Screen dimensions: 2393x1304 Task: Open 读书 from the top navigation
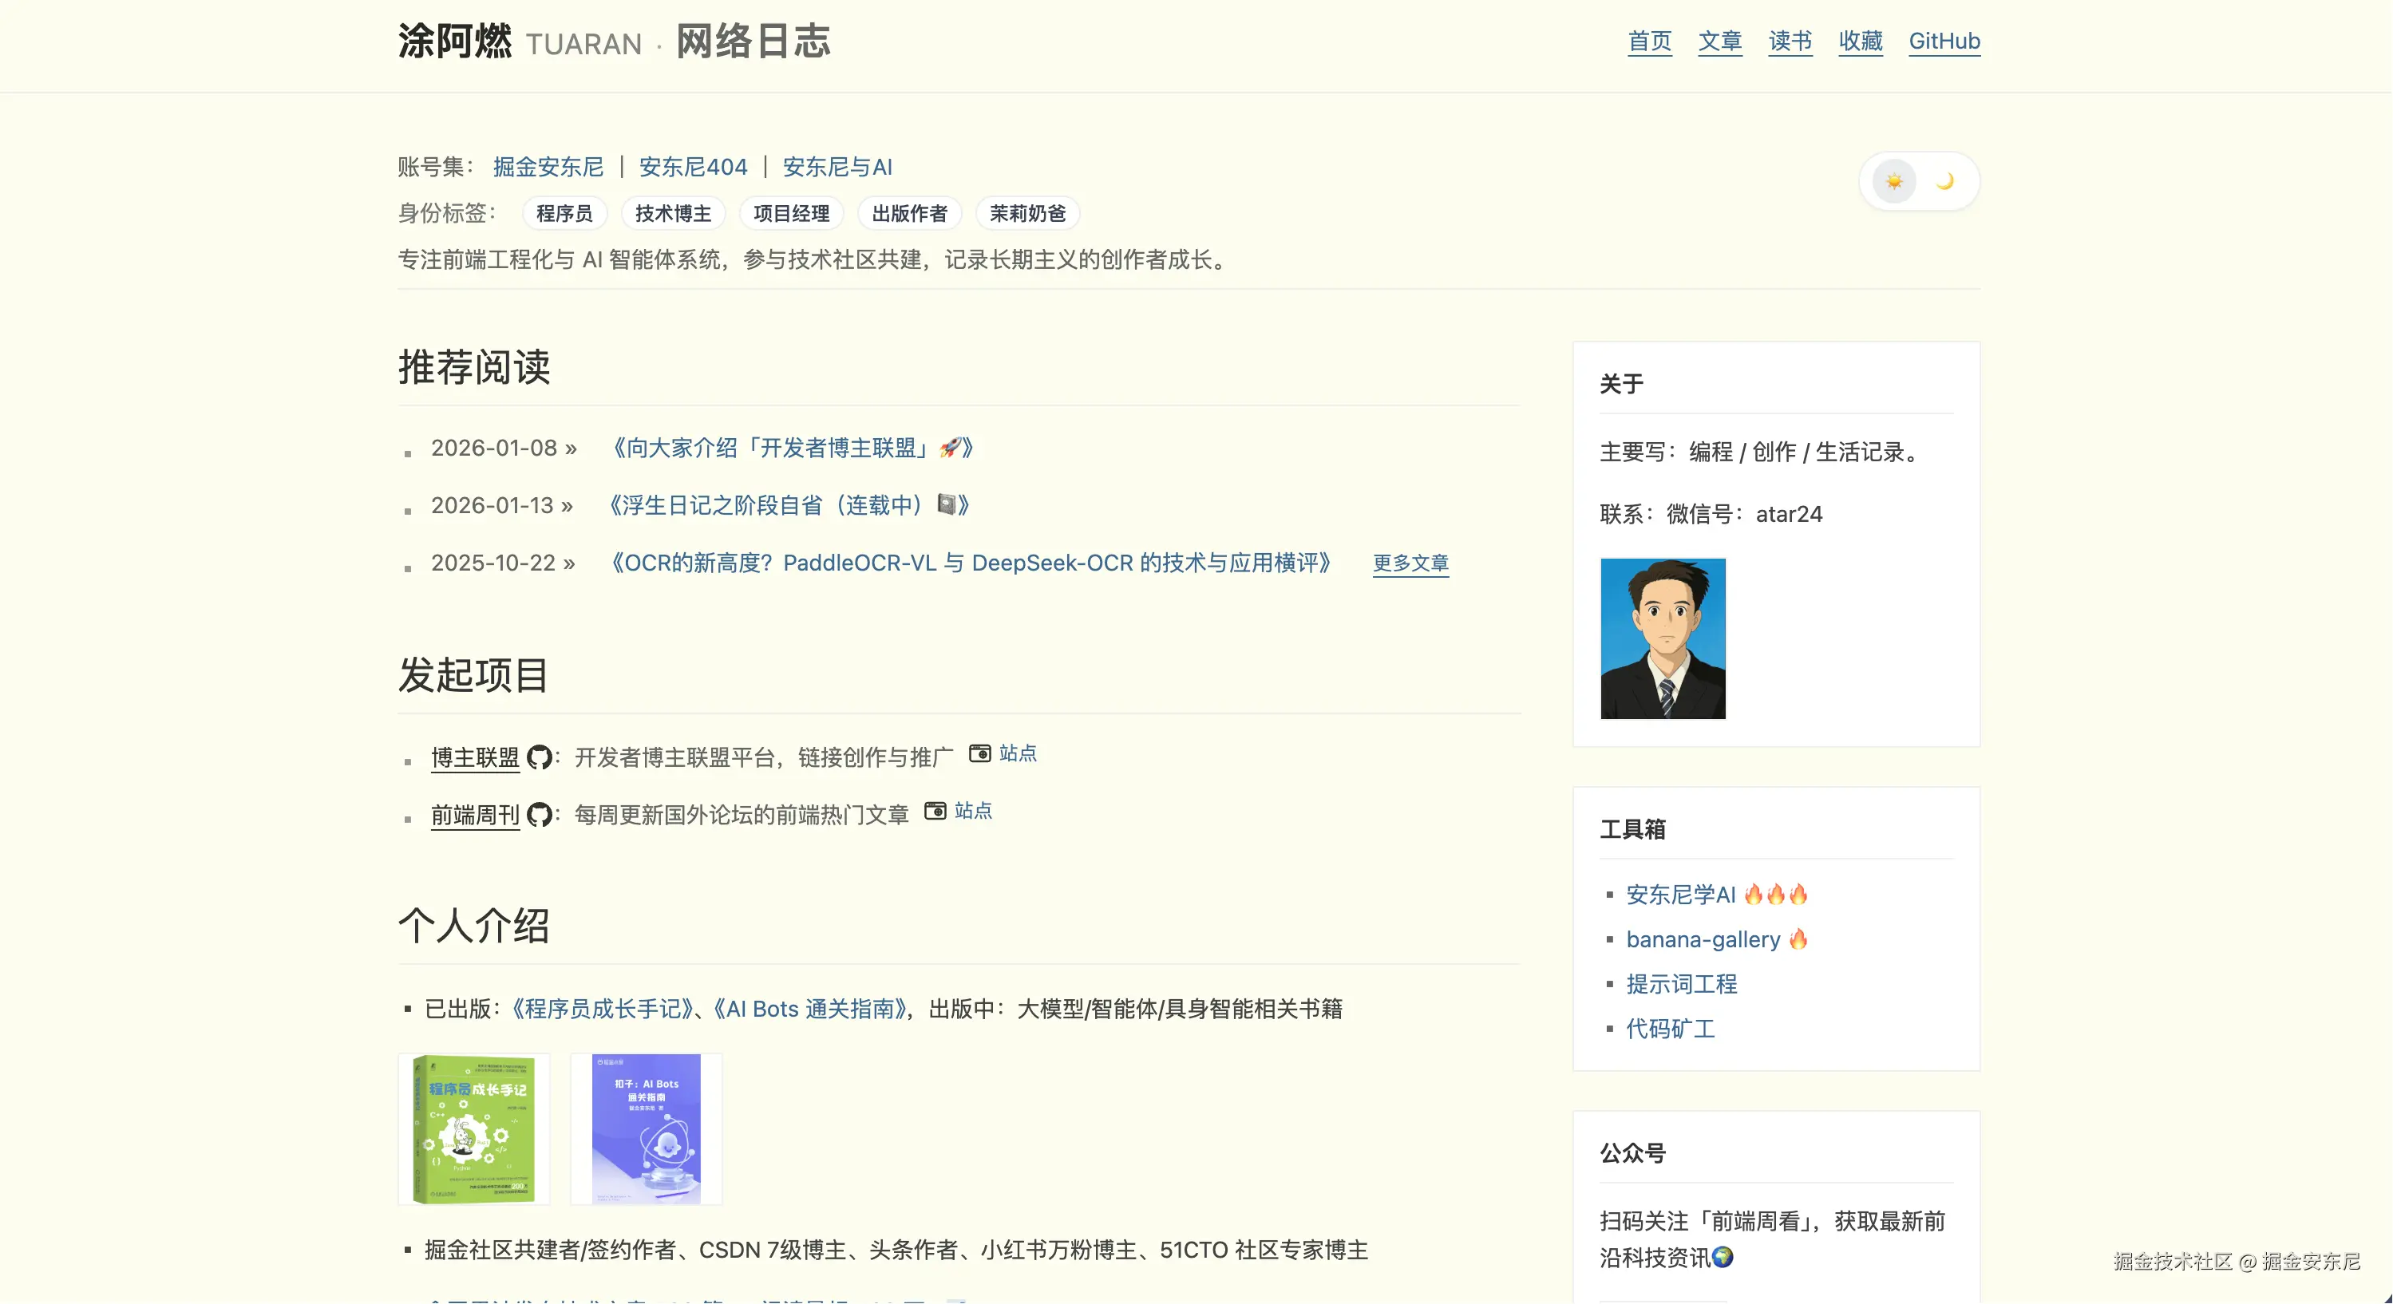click(x=1790, y=41)
